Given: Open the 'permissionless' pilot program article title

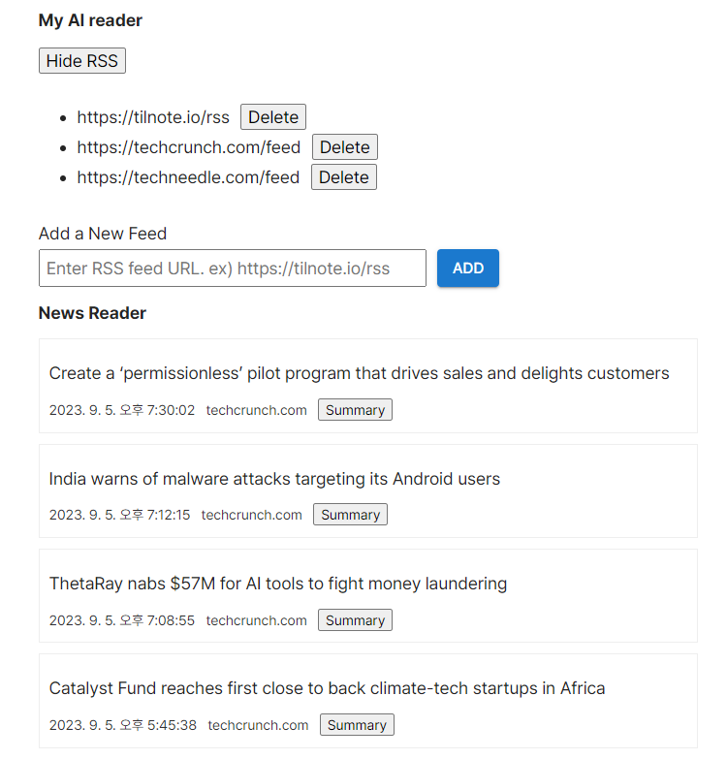Looking at the screenshot, I should (x=359, y=373).
